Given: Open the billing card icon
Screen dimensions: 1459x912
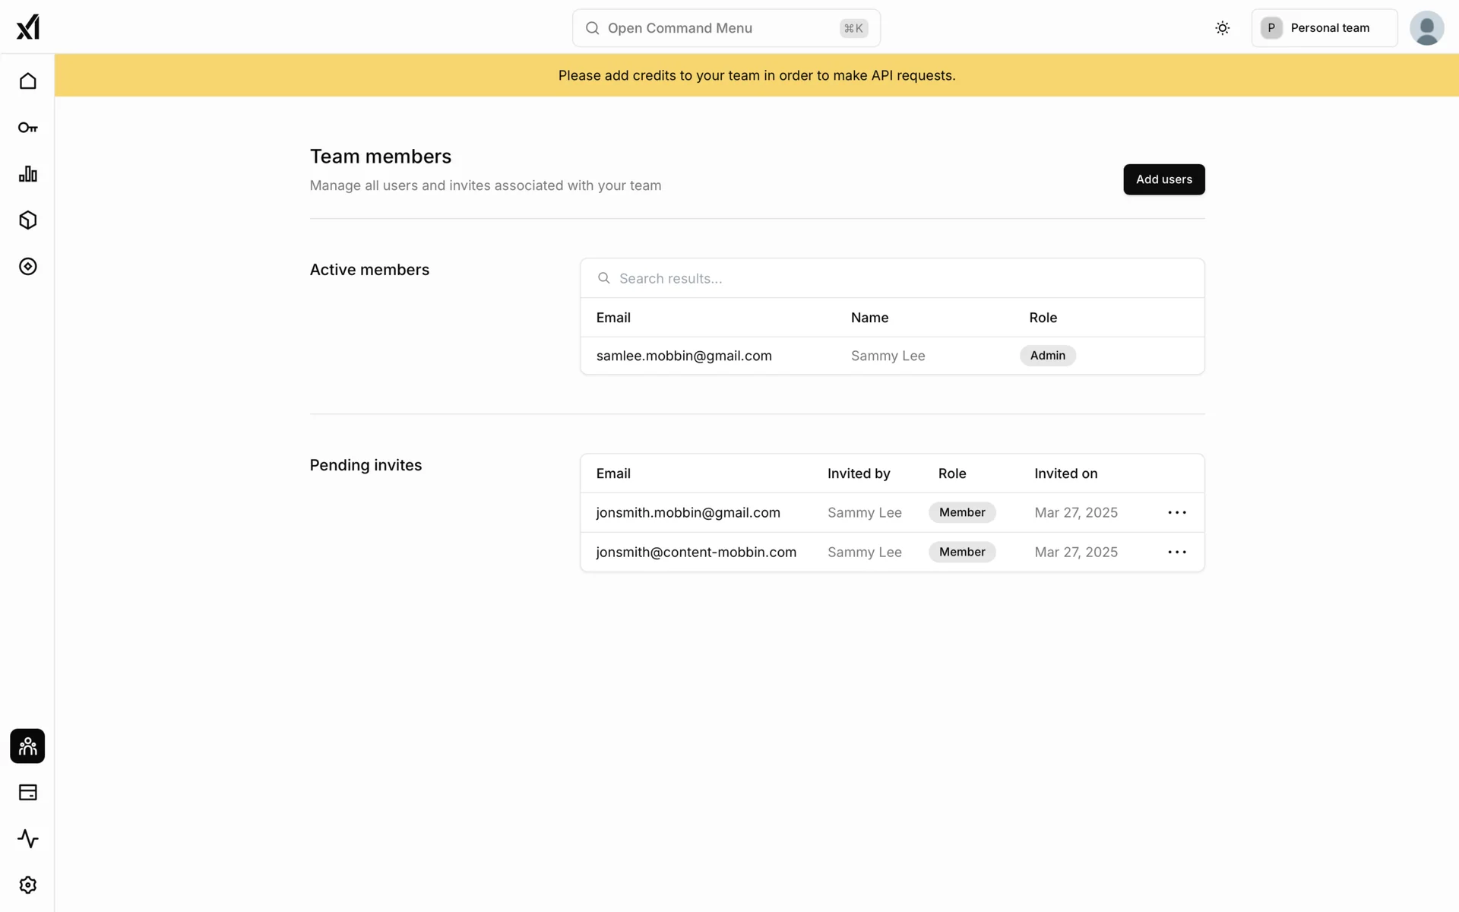Looking at the screenshot, I should point(27,793).
